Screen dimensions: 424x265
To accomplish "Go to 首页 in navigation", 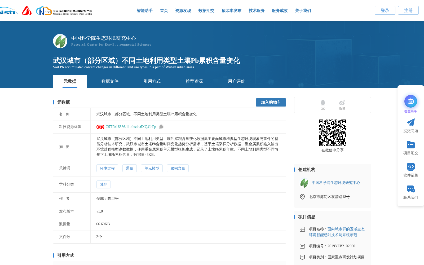I will (x=164, y=11).
